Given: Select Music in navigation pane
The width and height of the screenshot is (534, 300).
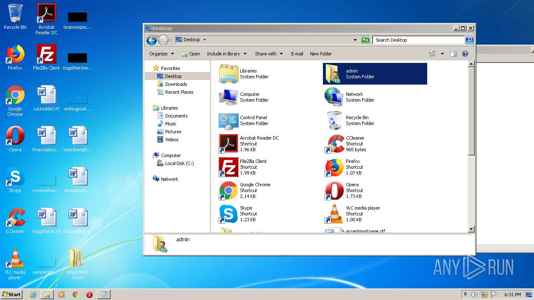Looking at the screenshot, I should pyautogui.click(x=167, y=124).
